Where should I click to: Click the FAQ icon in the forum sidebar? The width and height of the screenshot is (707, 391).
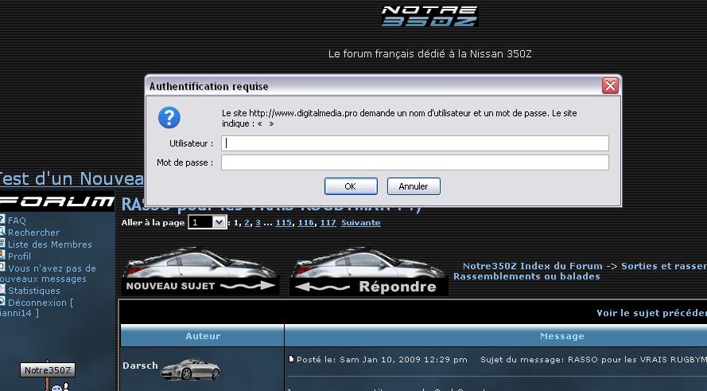pyautogui.click(x=2, y=220)
